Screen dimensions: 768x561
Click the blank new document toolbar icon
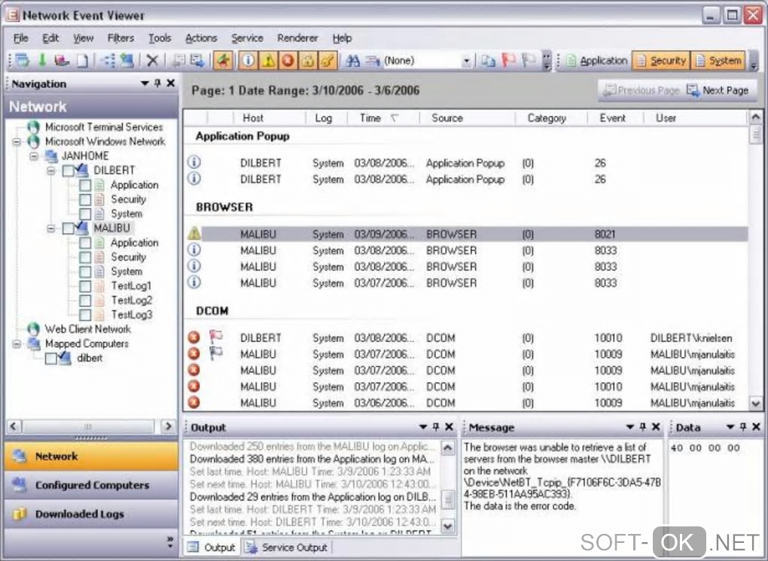click(83, 61)
